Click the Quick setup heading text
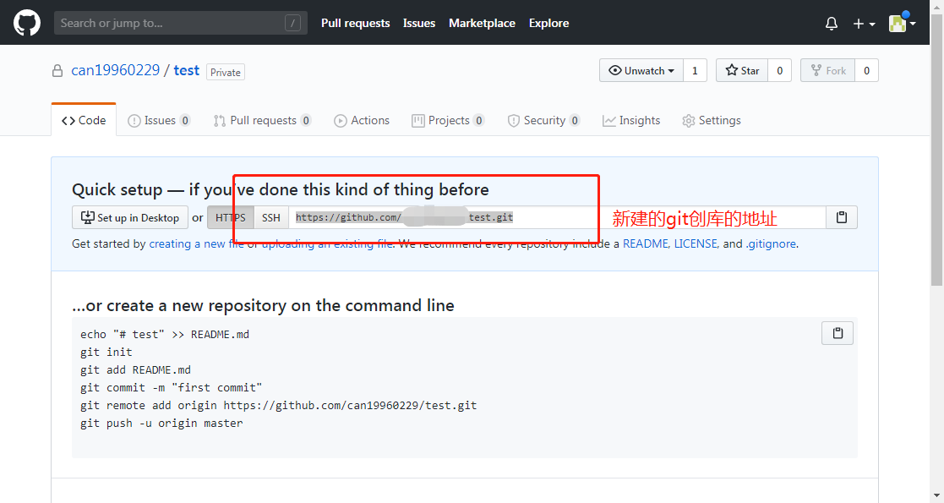The width and height of the screenshot is (944, 503). tap(280, 189)
